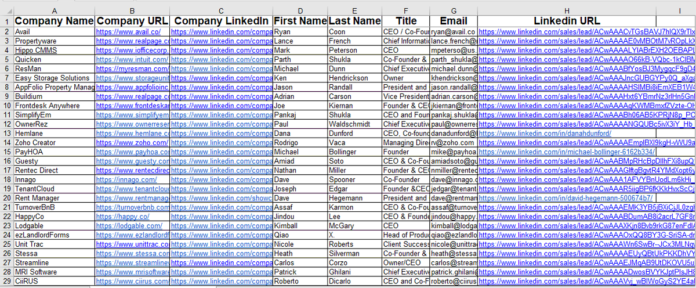The image size is (696, 288).
Task: Click the Company Name header cell
Action: click(54, 21)
